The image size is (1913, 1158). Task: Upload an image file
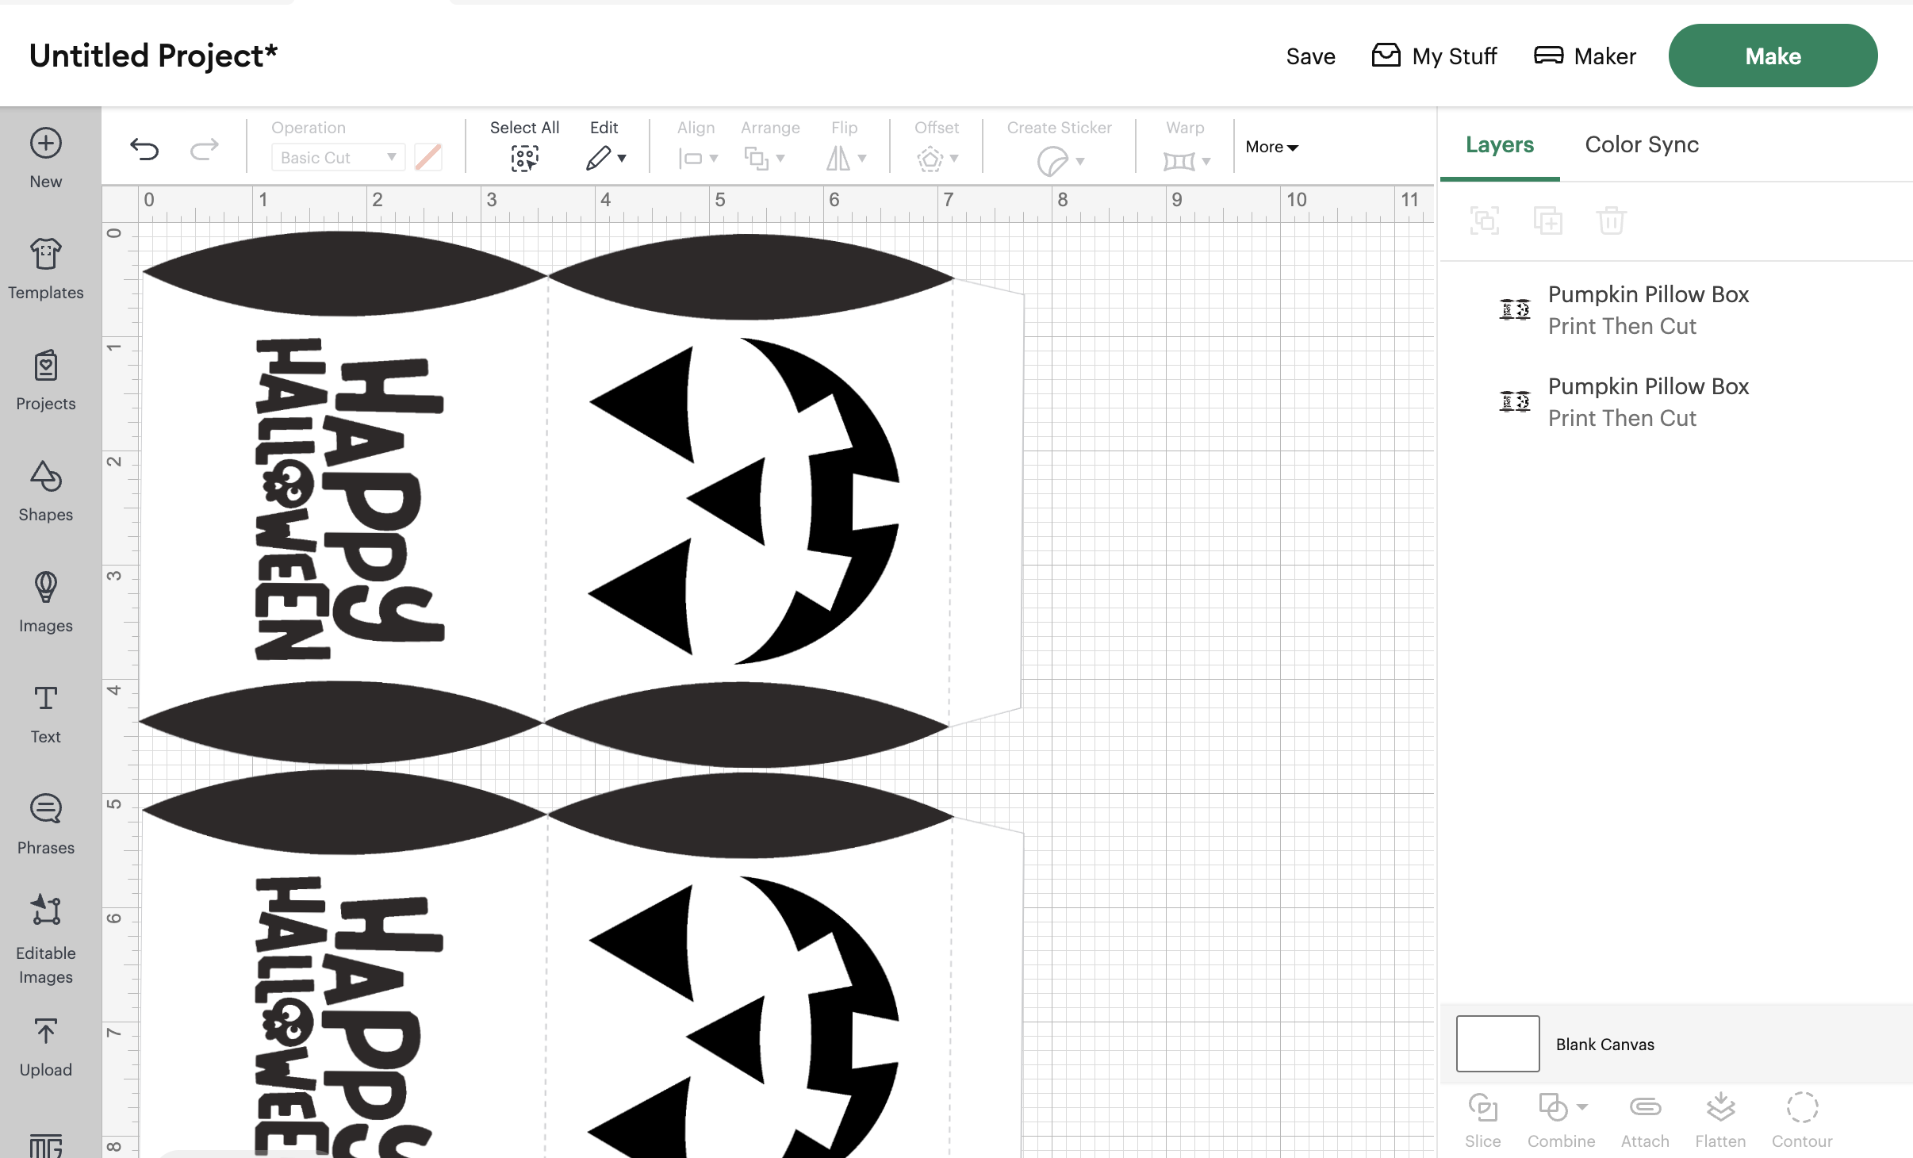click(46, 1047)
